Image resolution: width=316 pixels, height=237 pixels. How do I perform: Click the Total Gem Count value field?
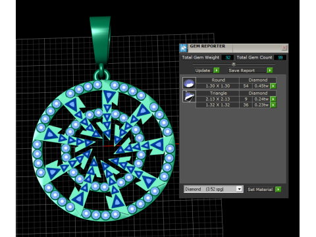point(280,57)
